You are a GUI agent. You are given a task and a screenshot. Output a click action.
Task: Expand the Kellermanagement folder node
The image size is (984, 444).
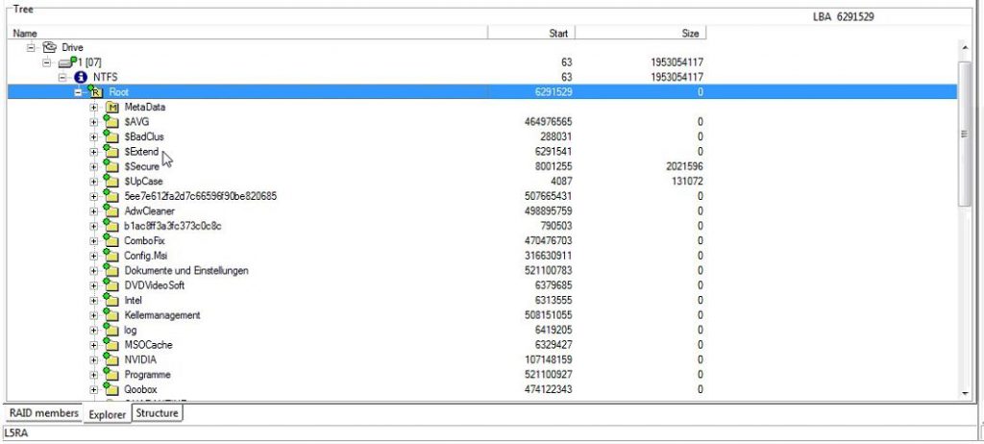coord(93,315)
